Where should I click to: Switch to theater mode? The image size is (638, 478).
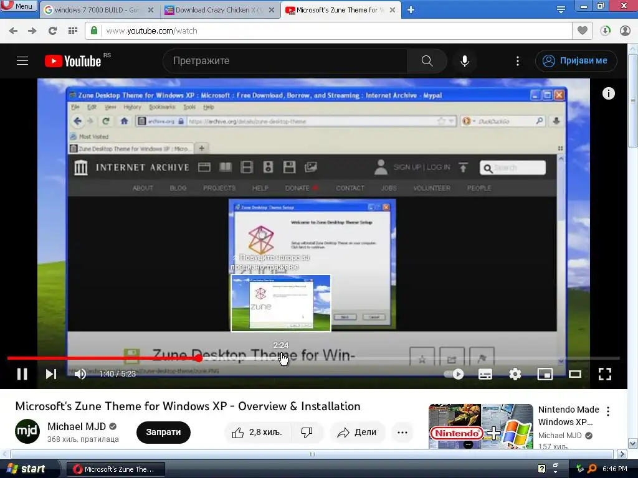[575, 374]
